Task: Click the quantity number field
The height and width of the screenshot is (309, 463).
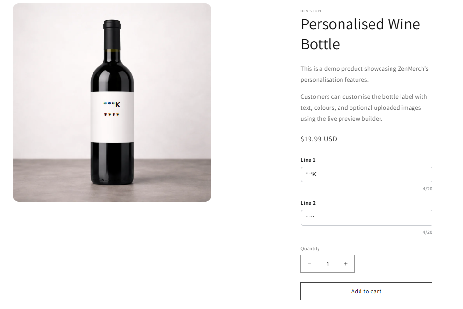Action: [x=328, y=264]
